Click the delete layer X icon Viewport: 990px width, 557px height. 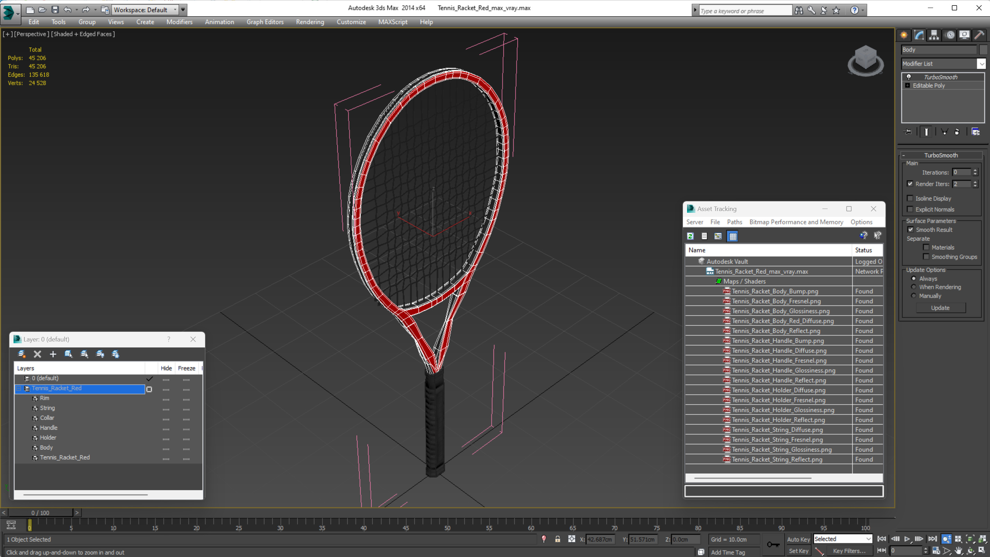(37, 354)
